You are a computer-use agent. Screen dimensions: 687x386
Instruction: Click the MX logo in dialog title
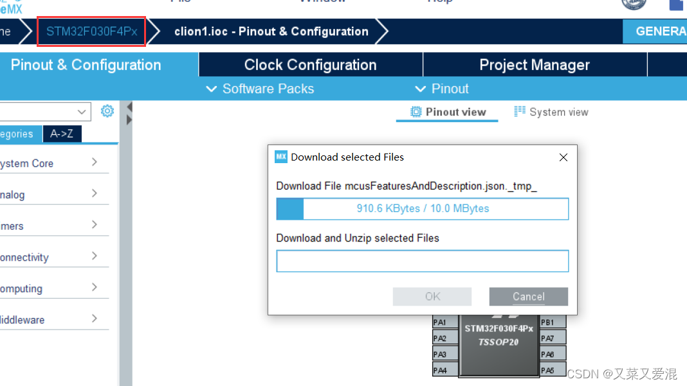point(281,157)
